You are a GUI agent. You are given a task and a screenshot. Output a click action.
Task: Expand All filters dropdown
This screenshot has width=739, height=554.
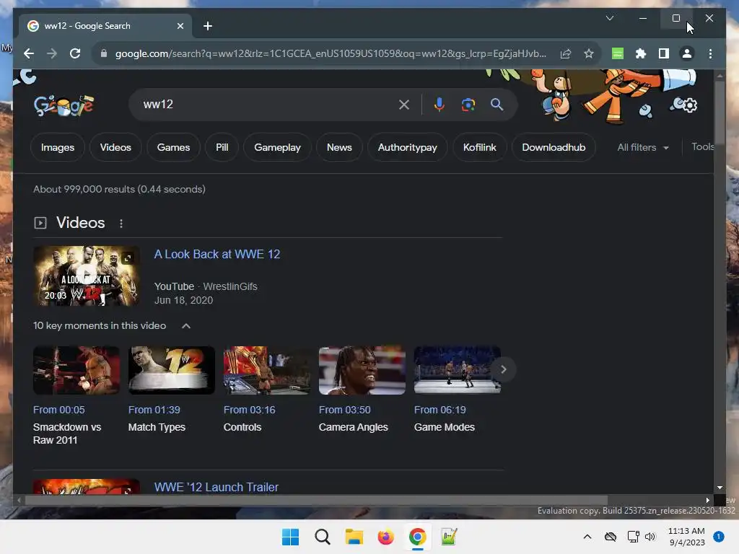click(643, 147)
